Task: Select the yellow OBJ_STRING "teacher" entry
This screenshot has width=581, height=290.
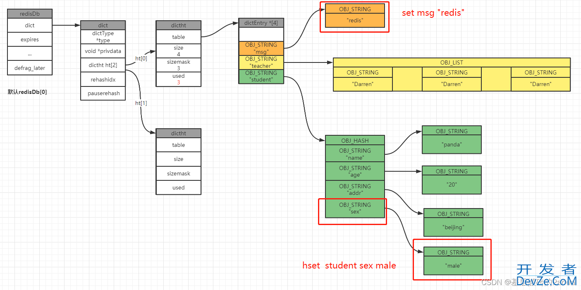Action: point(261,62)
